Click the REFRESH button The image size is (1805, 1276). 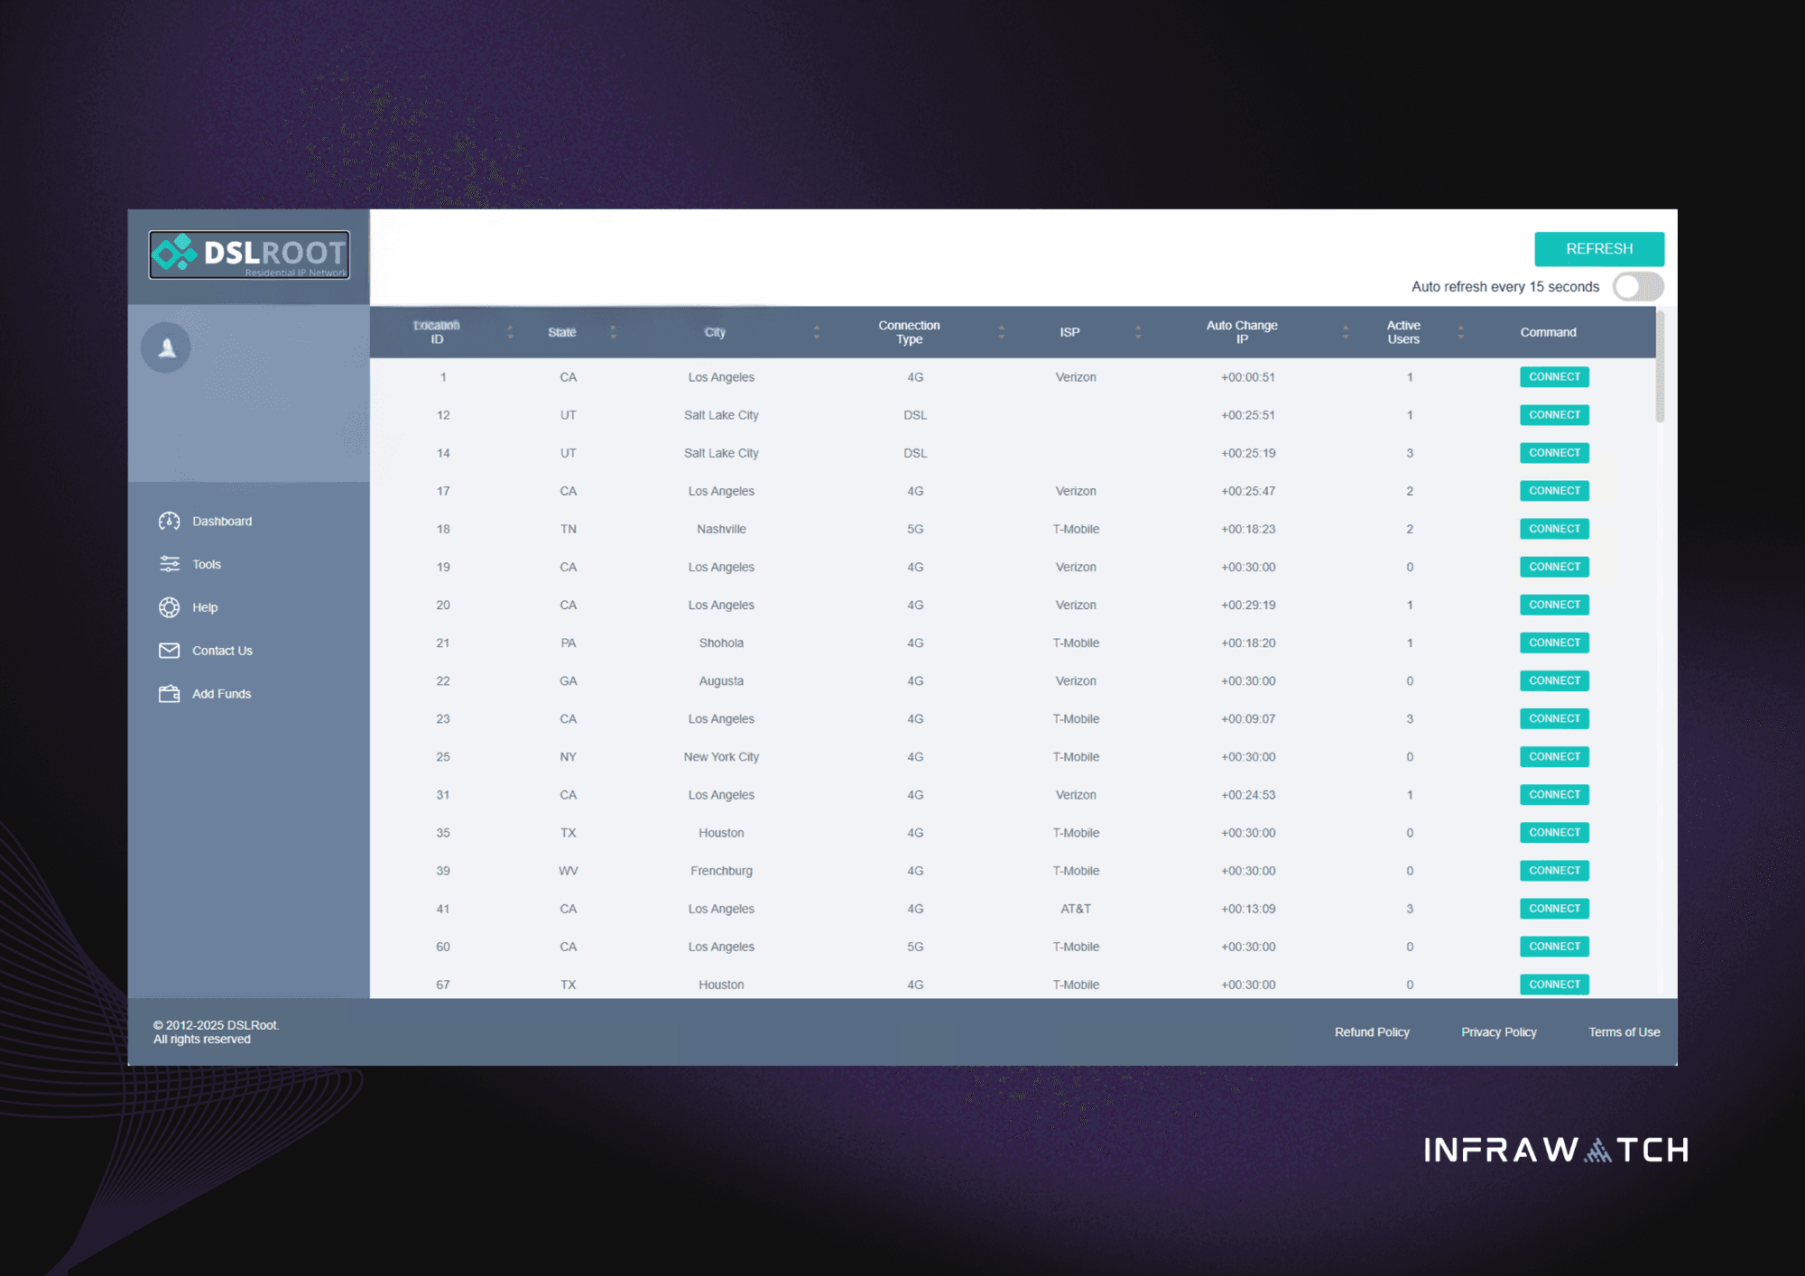point(1599,249)
